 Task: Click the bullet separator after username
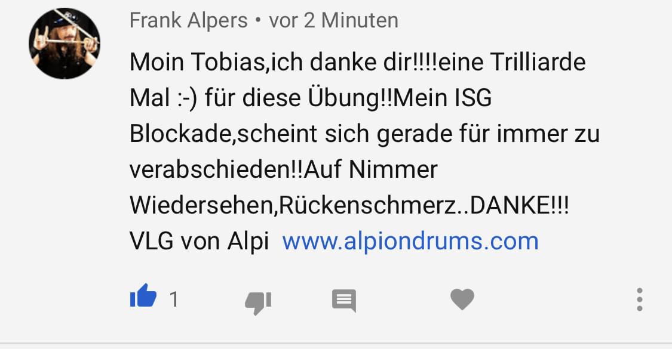coord(258,20)
